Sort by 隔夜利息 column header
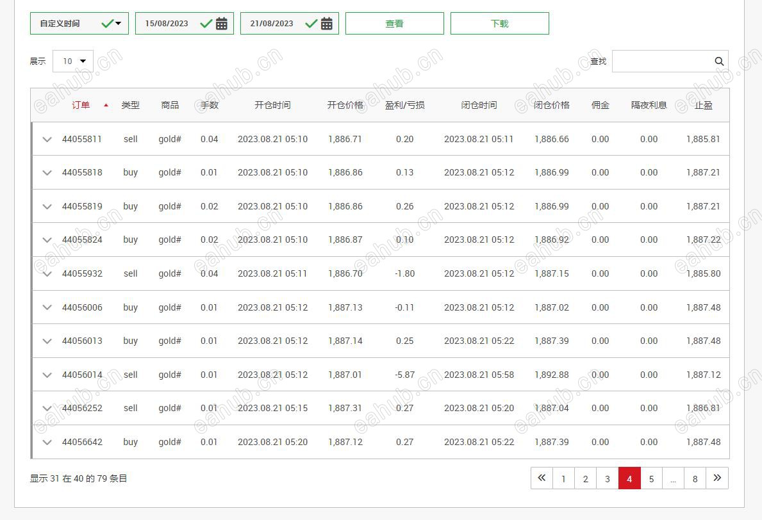The image size is (762, 520). click(649, 105)
